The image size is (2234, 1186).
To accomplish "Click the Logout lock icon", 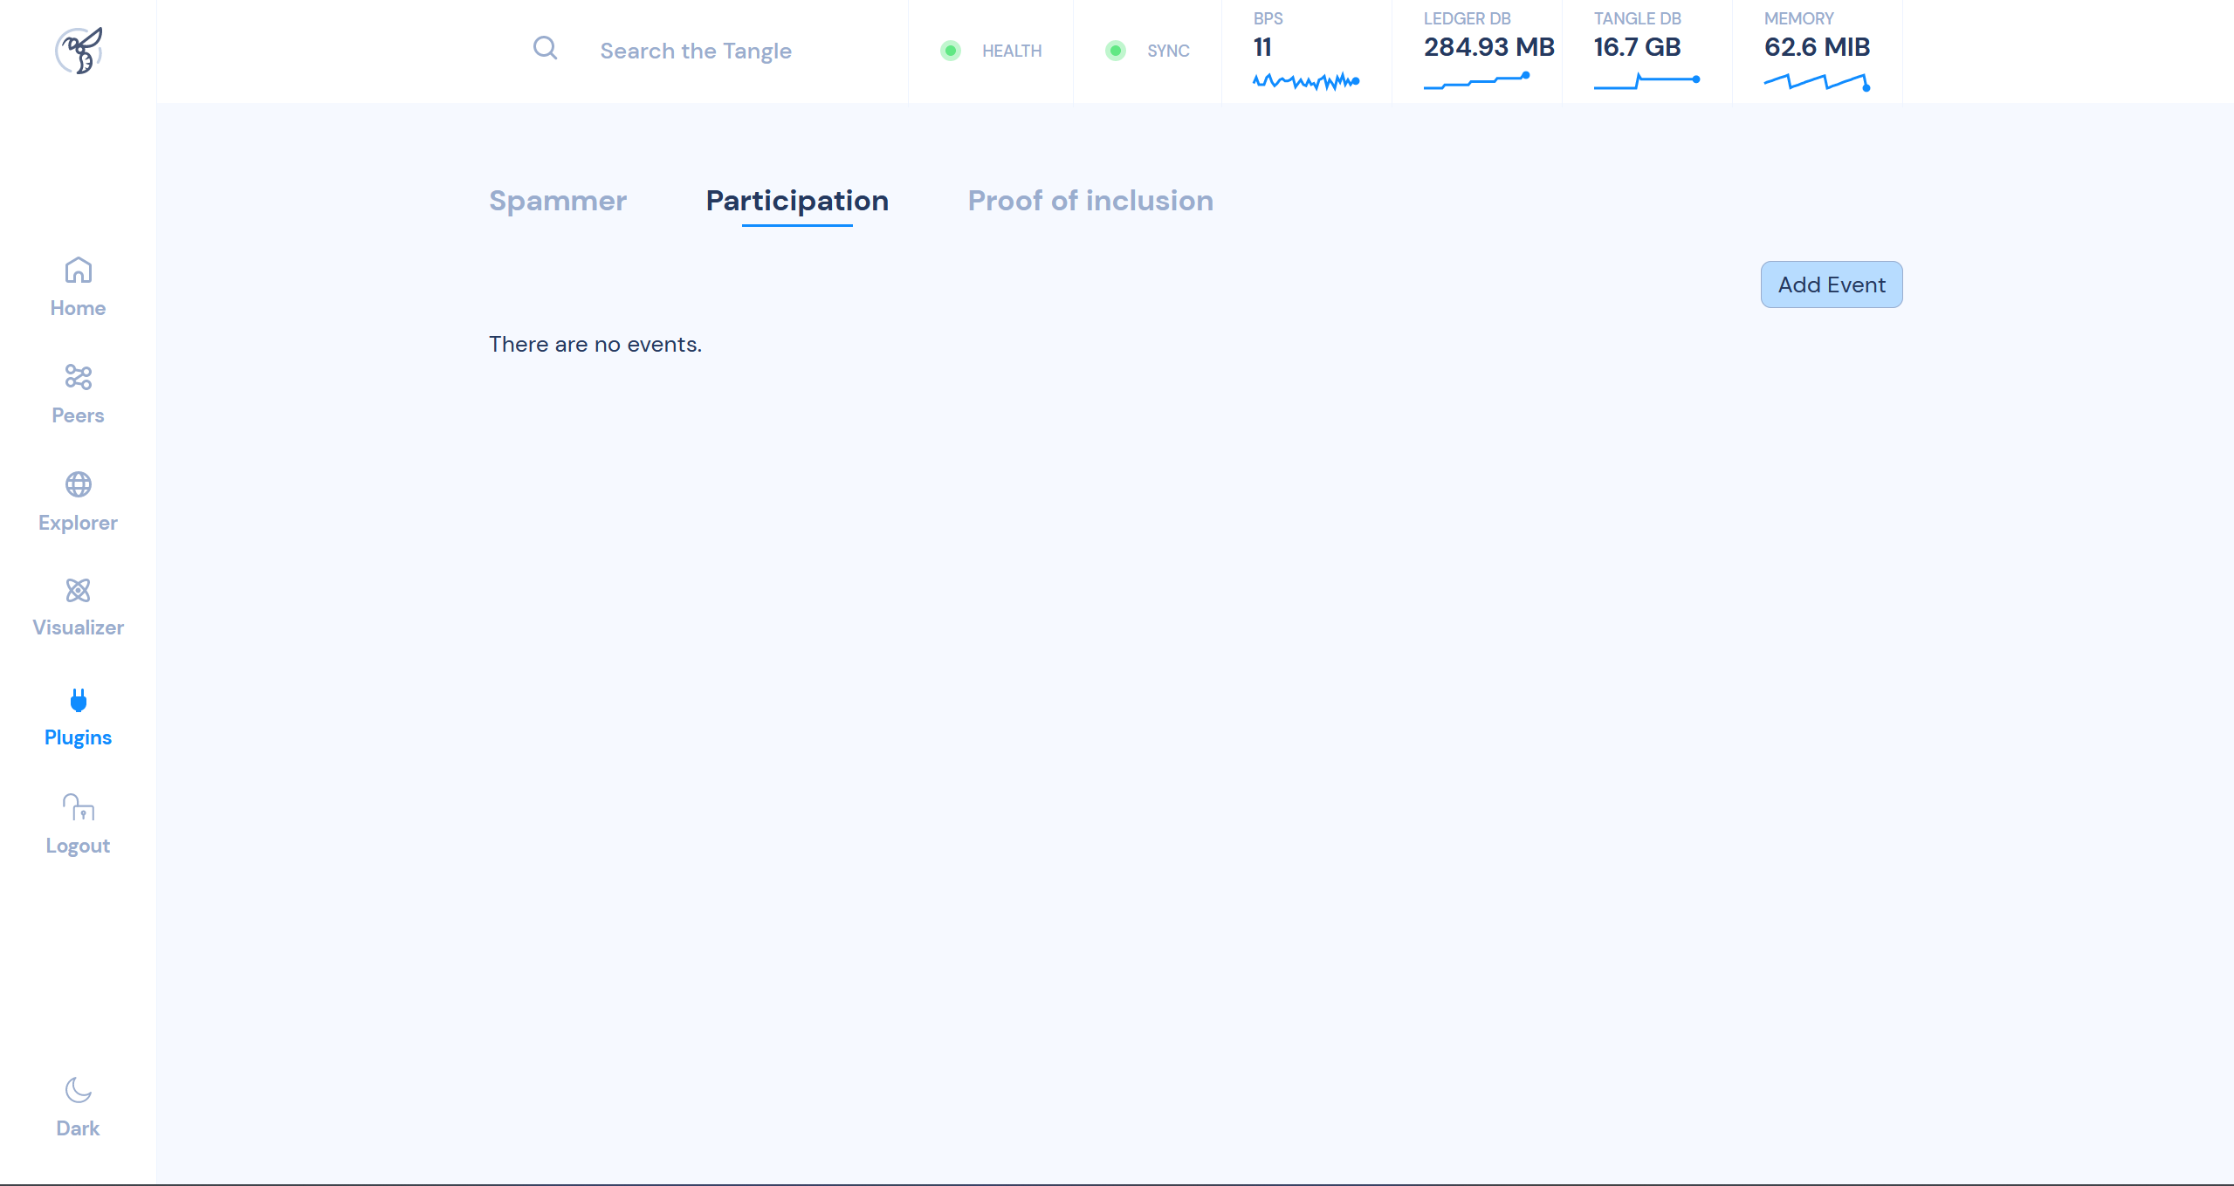I will (78, 807).
